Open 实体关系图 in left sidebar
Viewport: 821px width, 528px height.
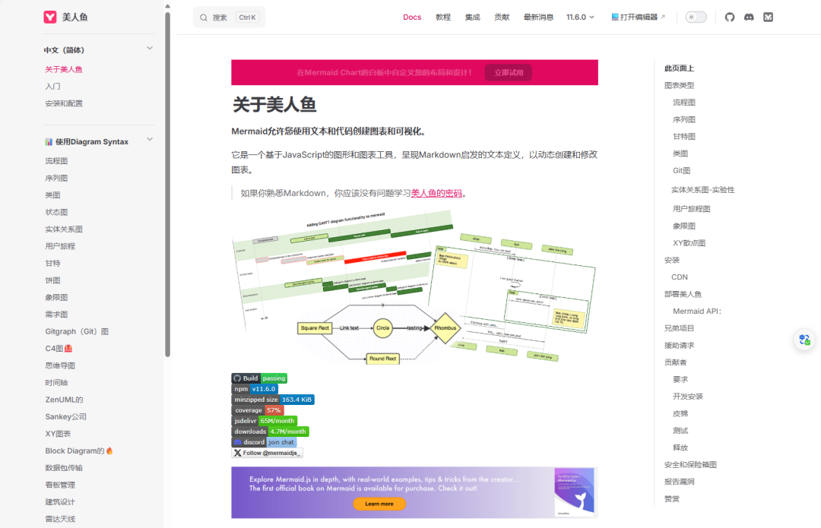point(63,229)
